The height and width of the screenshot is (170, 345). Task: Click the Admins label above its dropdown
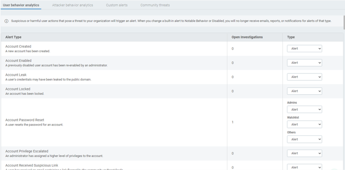pos(292,102)
